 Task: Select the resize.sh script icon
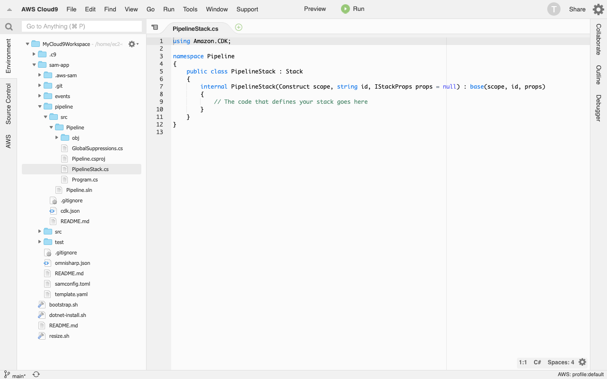tap(42, 336)
